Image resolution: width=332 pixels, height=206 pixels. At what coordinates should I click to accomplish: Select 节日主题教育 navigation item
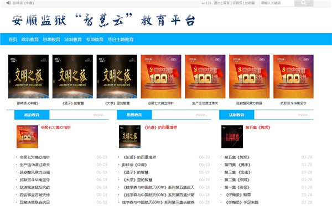[x=121, y=40]
